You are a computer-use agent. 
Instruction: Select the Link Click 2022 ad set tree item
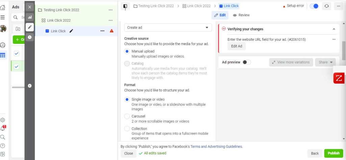tap(58, 21)
